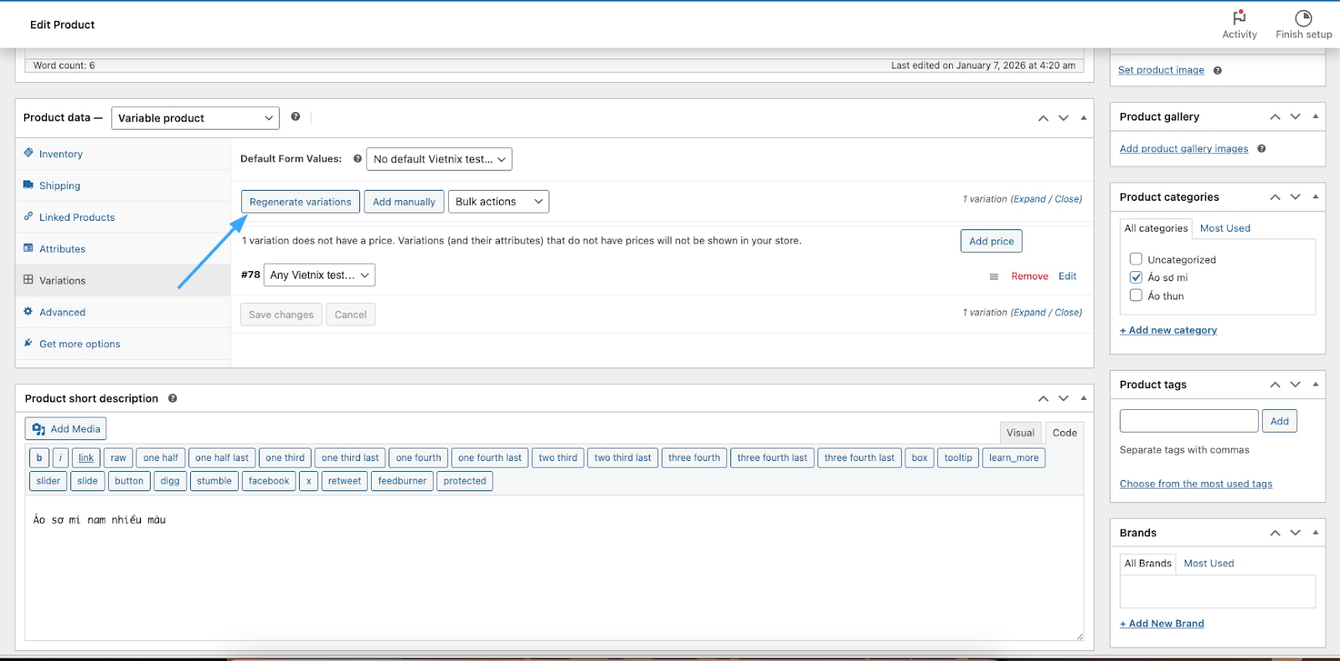Click the Finish setup progress icon
Screen dimensions: 1340x661
[1303, 18]
